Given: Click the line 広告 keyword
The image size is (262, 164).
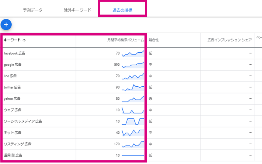Looking at the screenshot, I should 10,76.
